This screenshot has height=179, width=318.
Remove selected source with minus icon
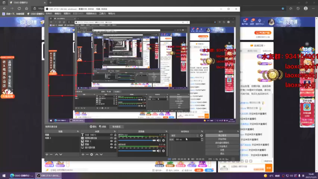point(87,155)
